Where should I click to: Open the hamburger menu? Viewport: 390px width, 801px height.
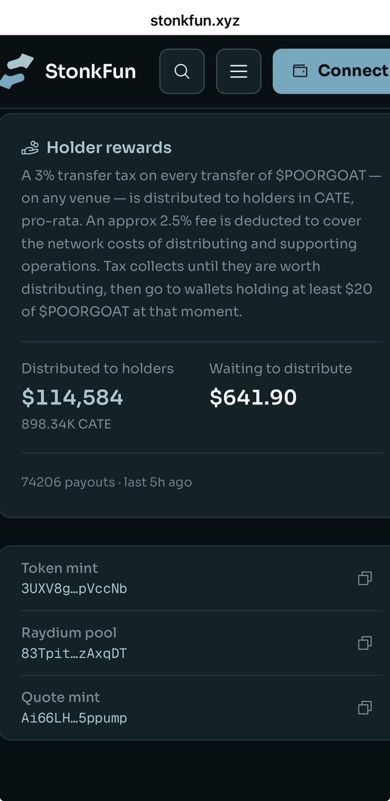(239, 71)
